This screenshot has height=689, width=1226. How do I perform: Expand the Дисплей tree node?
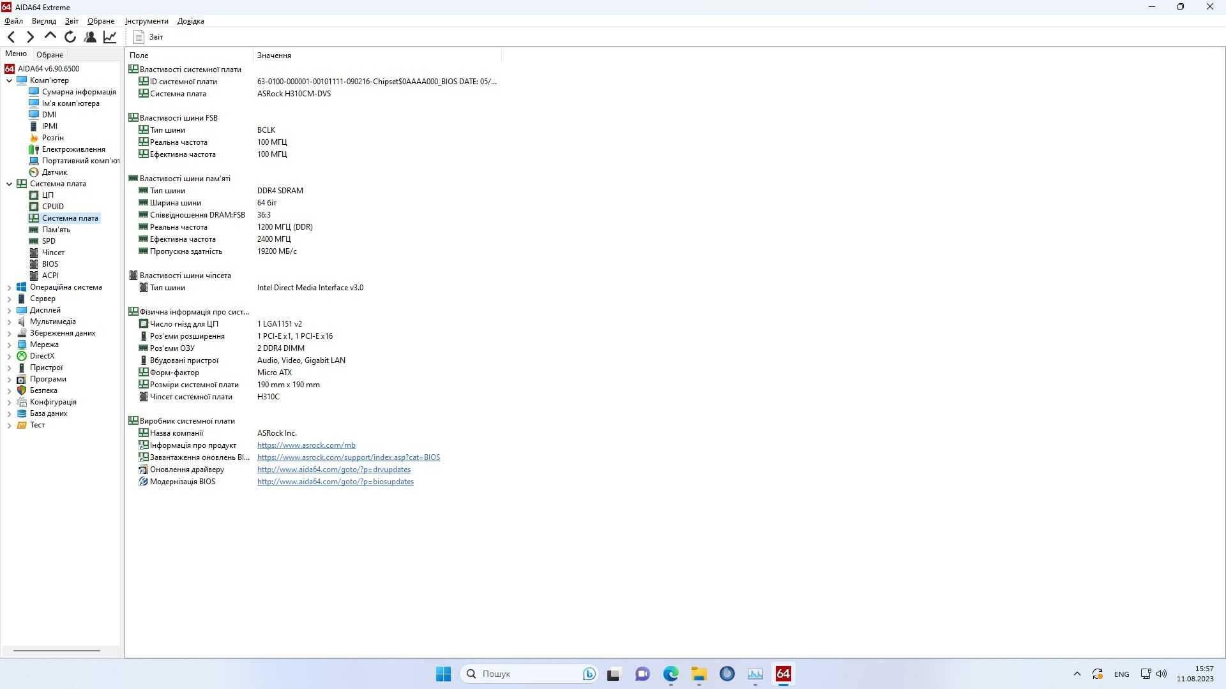click(x=9, y=311)
